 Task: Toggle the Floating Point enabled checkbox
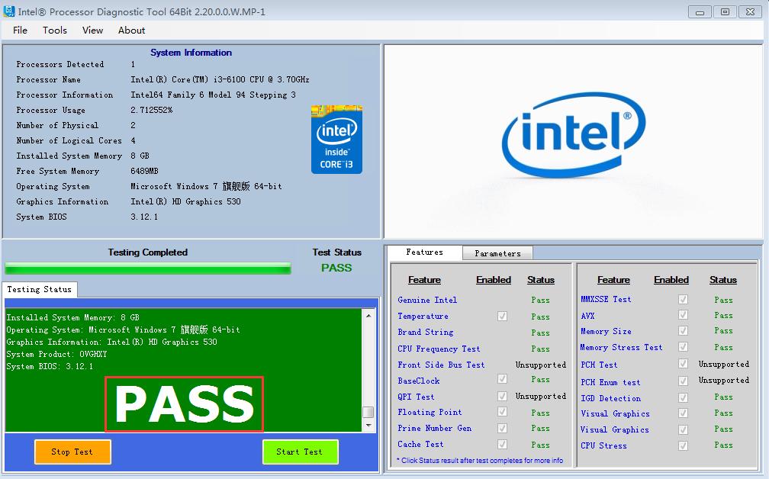tap(502, 412)
